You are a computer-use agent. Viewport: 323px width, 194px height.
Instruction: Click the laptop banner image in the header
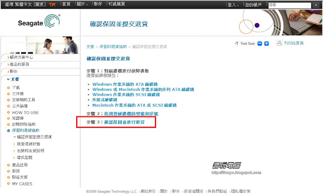(x=299, y=22)
